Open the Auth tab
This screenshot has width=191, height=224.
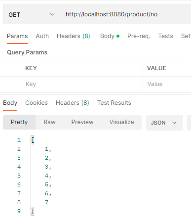(x=42, y=36)
